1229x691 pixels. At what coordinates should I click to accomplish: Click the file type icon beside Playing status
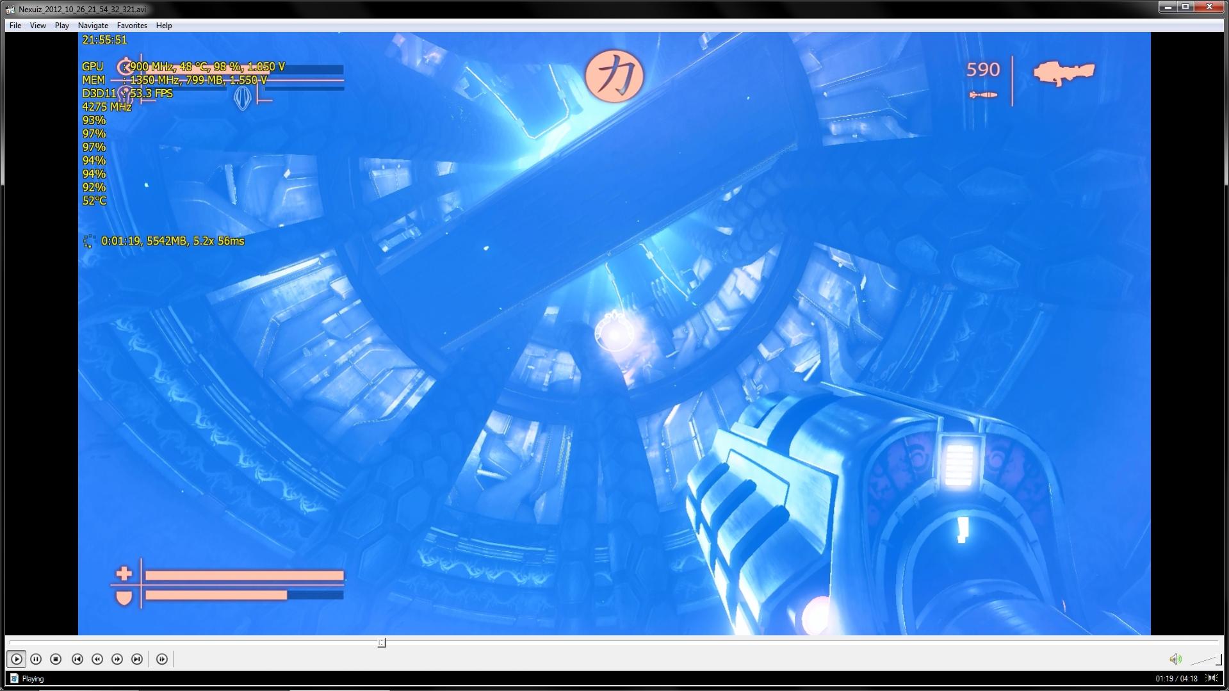[x=14, y=679]
